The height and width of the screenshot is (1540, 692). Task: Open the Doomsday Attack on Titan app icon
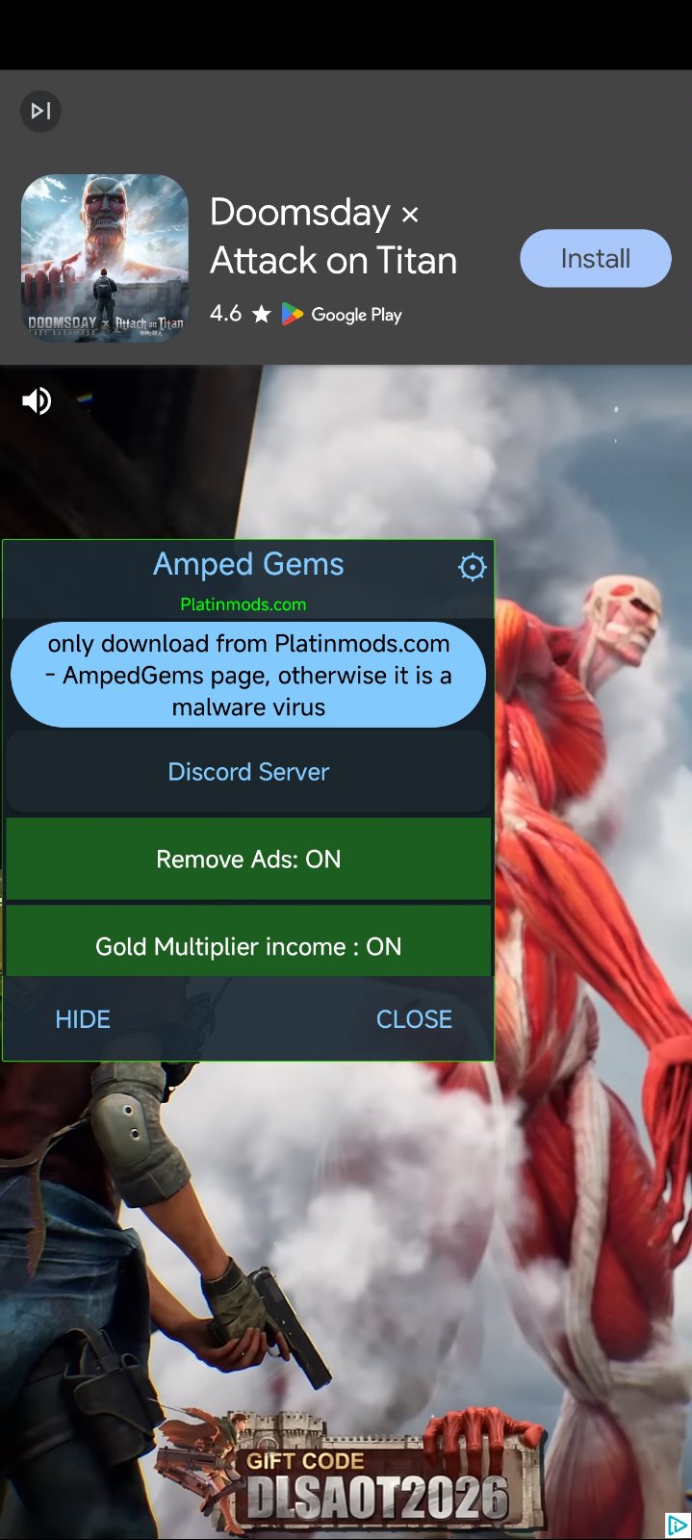point(105,258)
